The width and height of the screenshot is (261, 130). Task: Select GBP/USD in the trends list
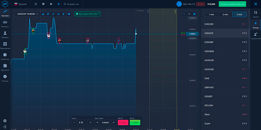click(x=225, y=87)
